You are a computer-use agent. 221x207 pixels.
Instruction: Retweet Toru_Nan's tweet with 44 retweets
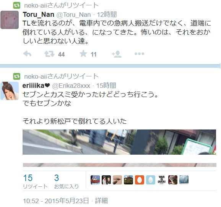click(49, 54)
